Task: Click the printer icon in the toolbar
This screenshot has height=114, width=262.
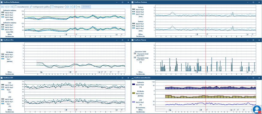Action: point(68,7)
